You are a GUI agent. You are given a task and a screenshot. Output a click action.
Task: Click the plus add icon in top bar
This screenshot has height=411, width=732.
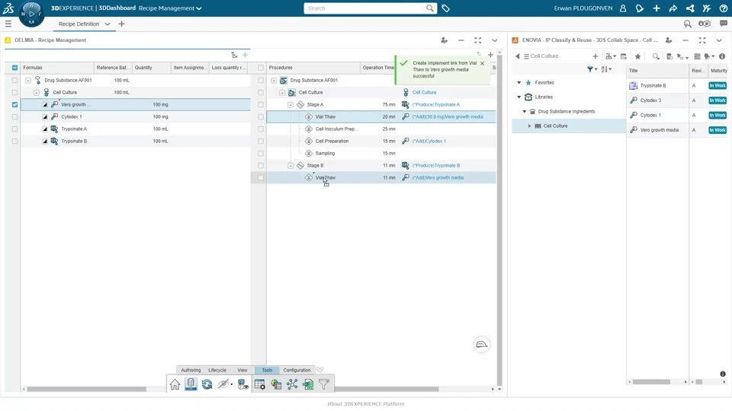pyautogui.click(x=657, y=8)
